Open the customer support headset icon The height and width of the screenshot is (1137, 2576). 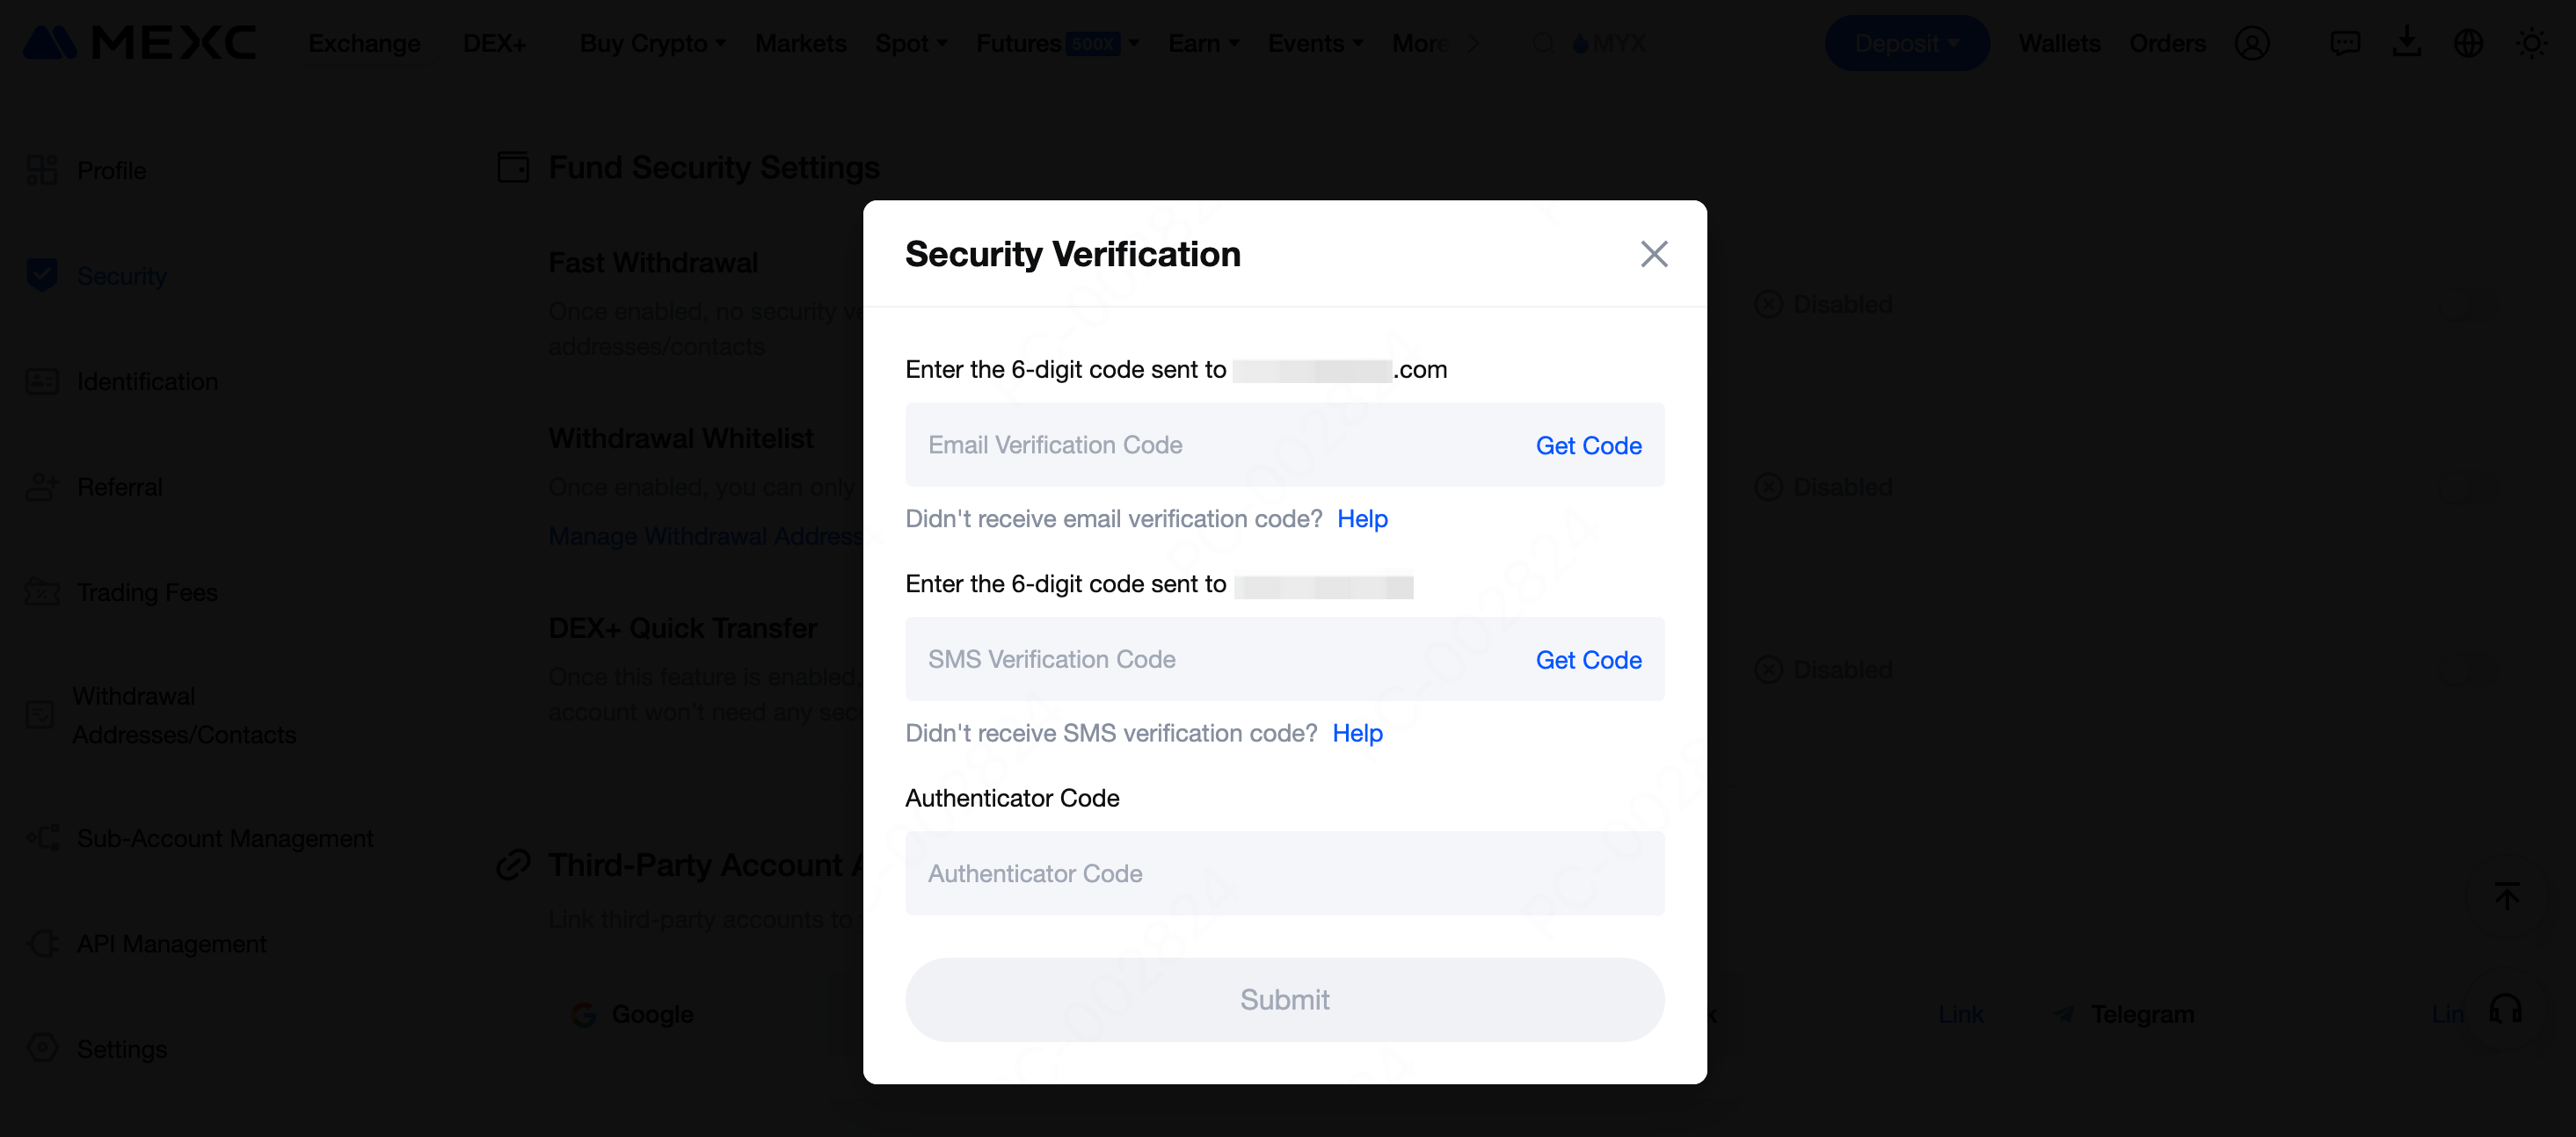click(x=2506, y=1010)
